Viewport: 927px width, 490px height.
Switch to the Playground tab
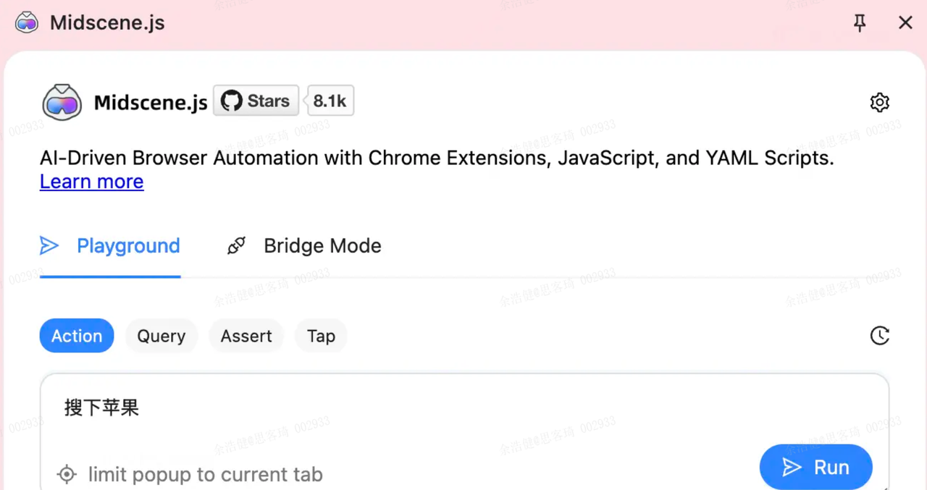click(x=128, y=246)
